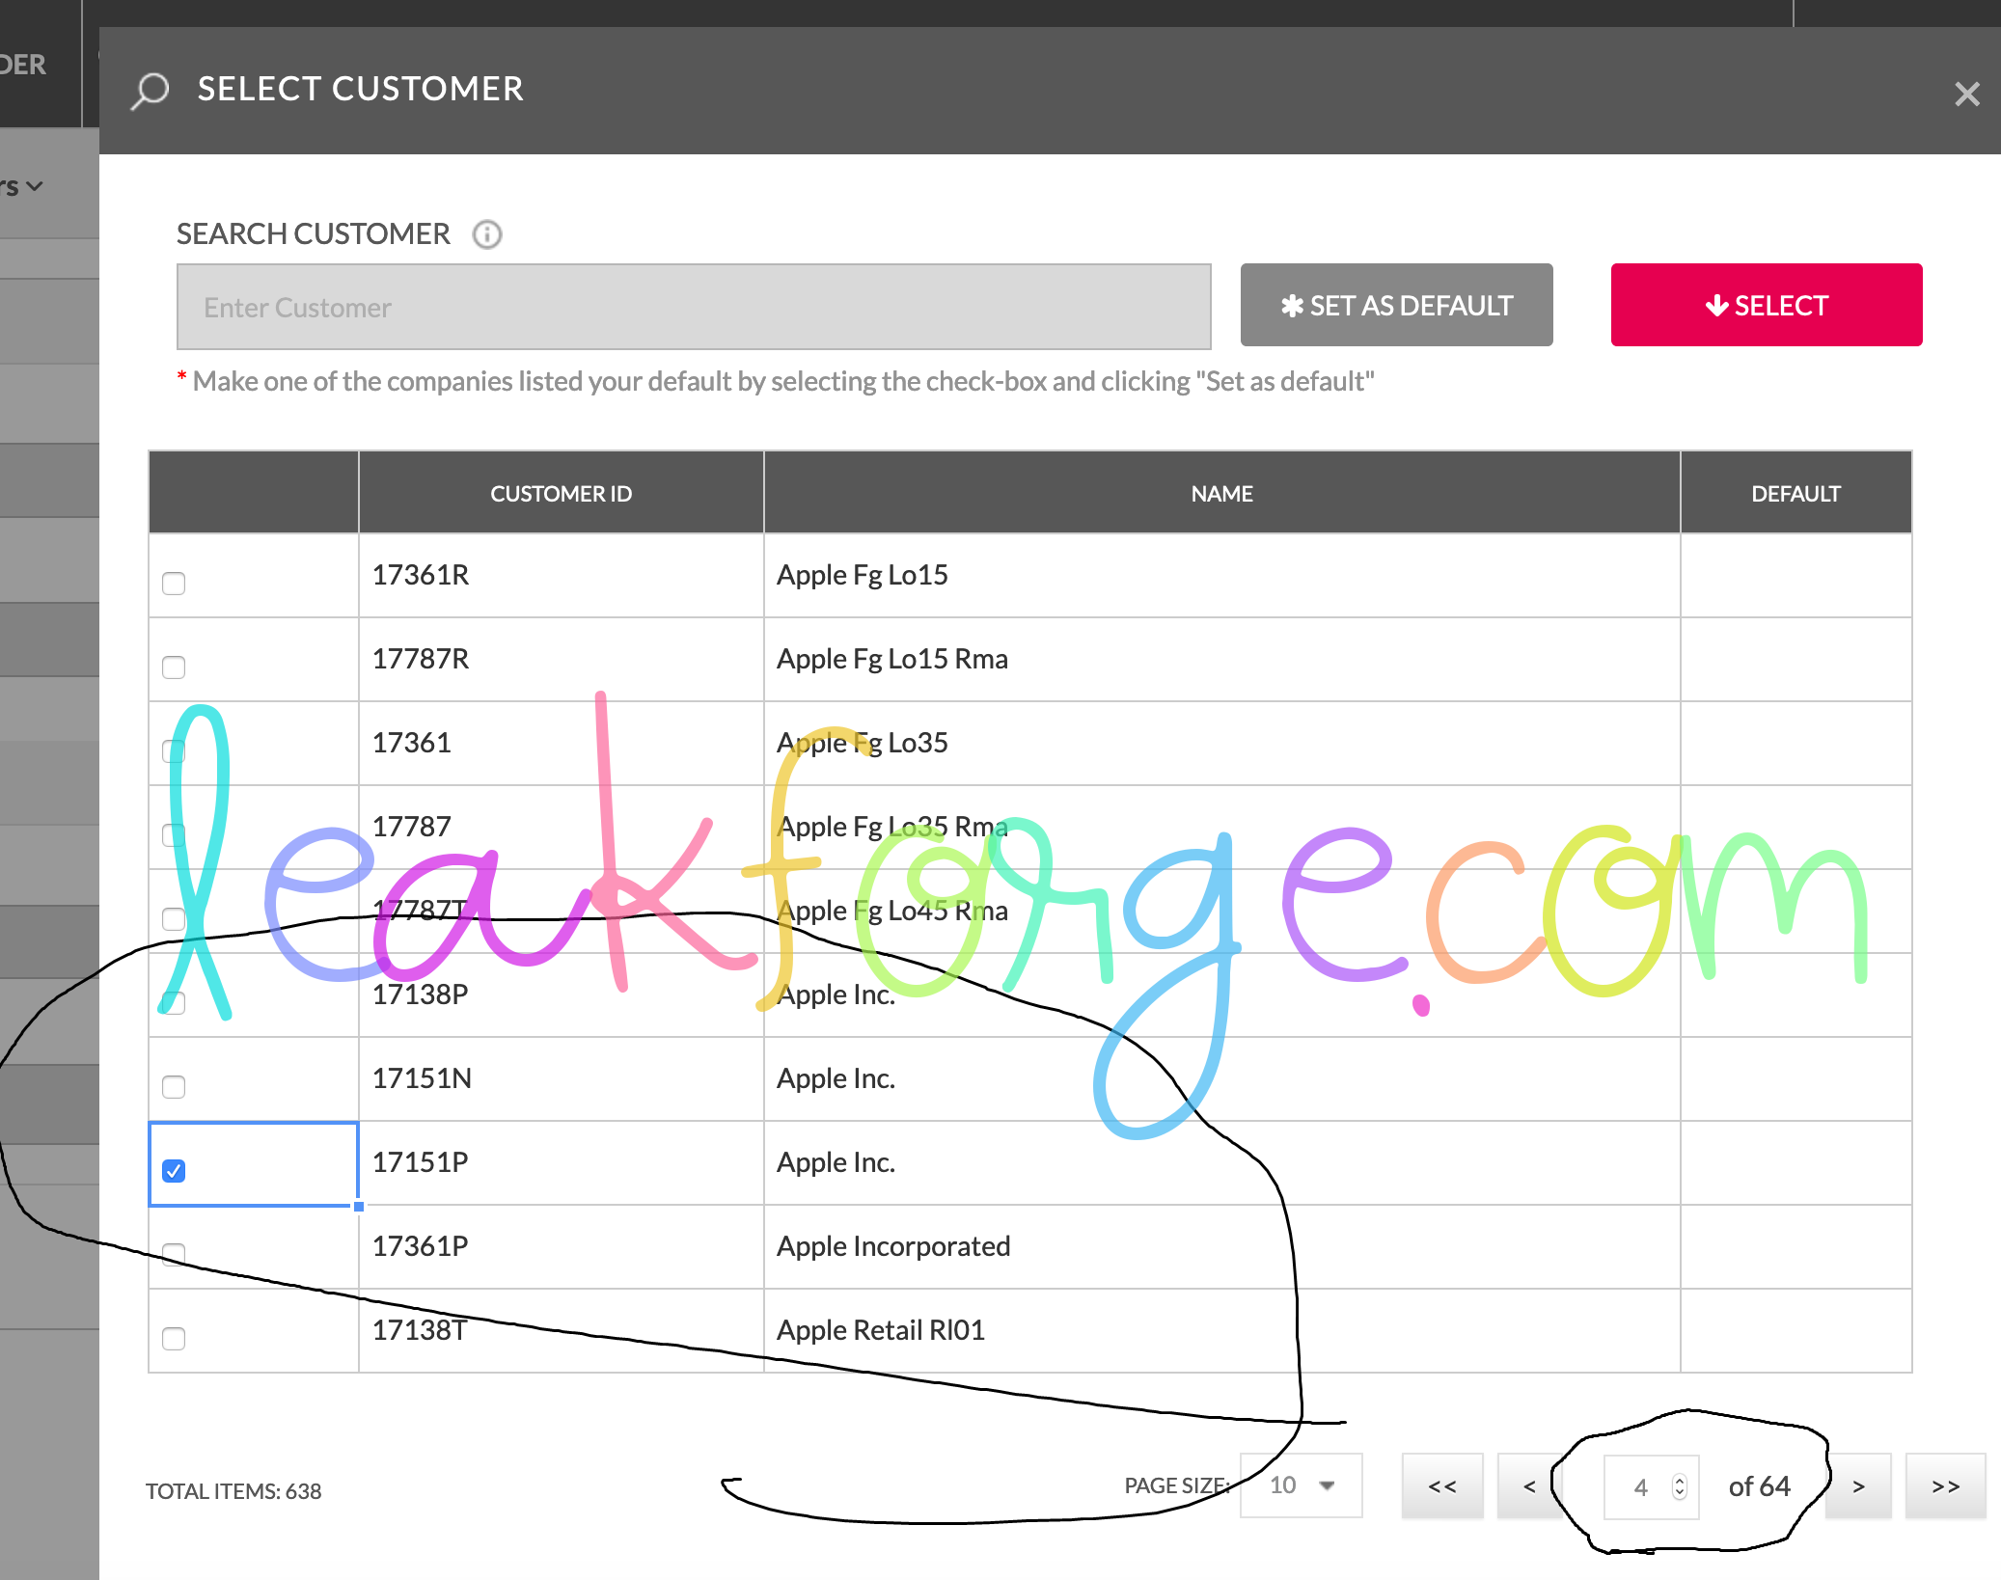
Task: Focus the Enter Customer search field
Action: click(694, 307)
